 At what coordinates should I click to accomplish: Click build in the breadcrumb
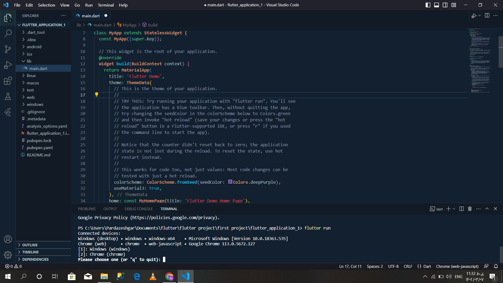click(150, 25)
